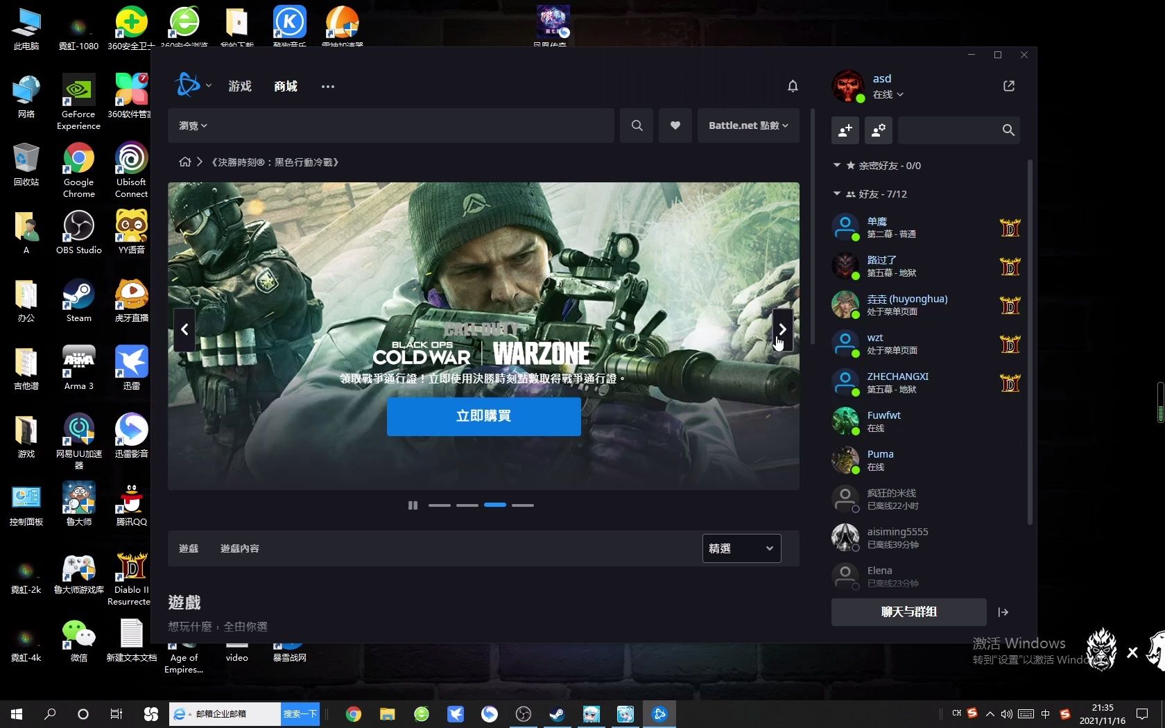
Task: Change the 在线 status dropdown
Action: pos(888,94)
